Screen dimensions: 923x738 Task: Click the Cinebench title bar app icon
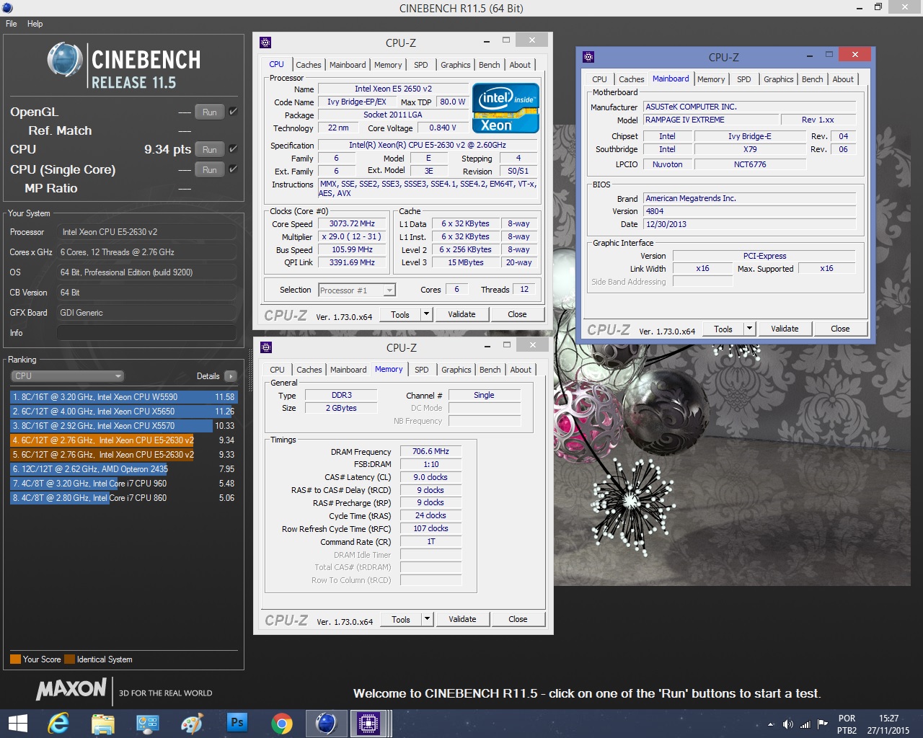(7, 8)
